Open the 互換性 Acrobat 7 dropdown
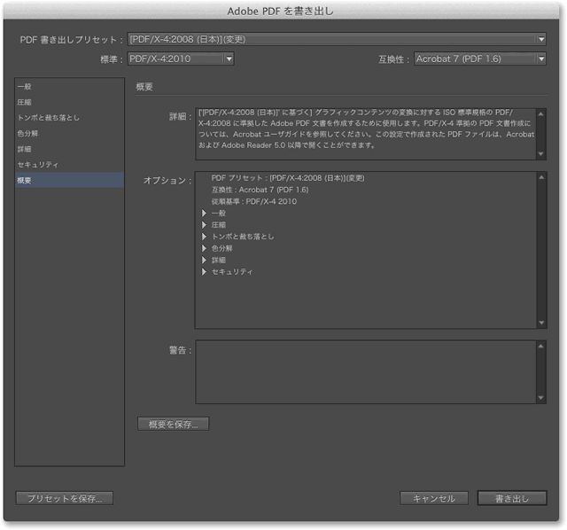The height and width of the screenshot is (530, 567). click(479, 59)
